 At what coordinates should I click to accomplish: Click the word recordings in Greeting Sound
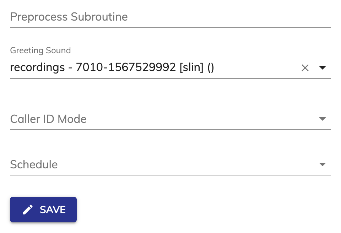tap(37, 67)
